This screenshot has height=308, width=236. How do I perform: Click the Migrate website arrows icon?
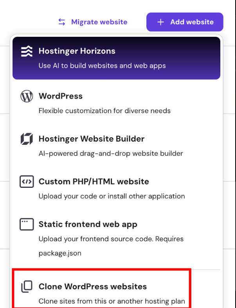click(x=62, y=22)
